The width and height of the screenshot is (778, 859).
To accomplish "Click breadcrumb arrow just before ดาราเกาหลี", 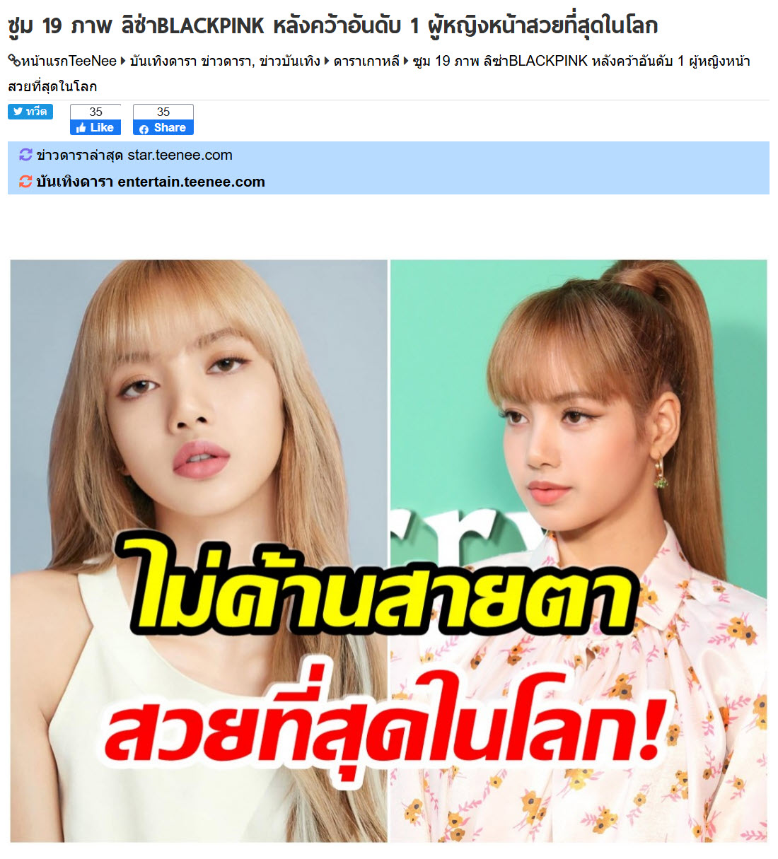I will 327,62.
